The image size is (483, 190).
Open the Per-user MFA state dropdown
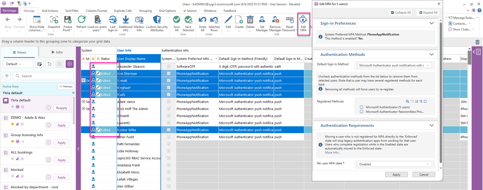point(394,164)
